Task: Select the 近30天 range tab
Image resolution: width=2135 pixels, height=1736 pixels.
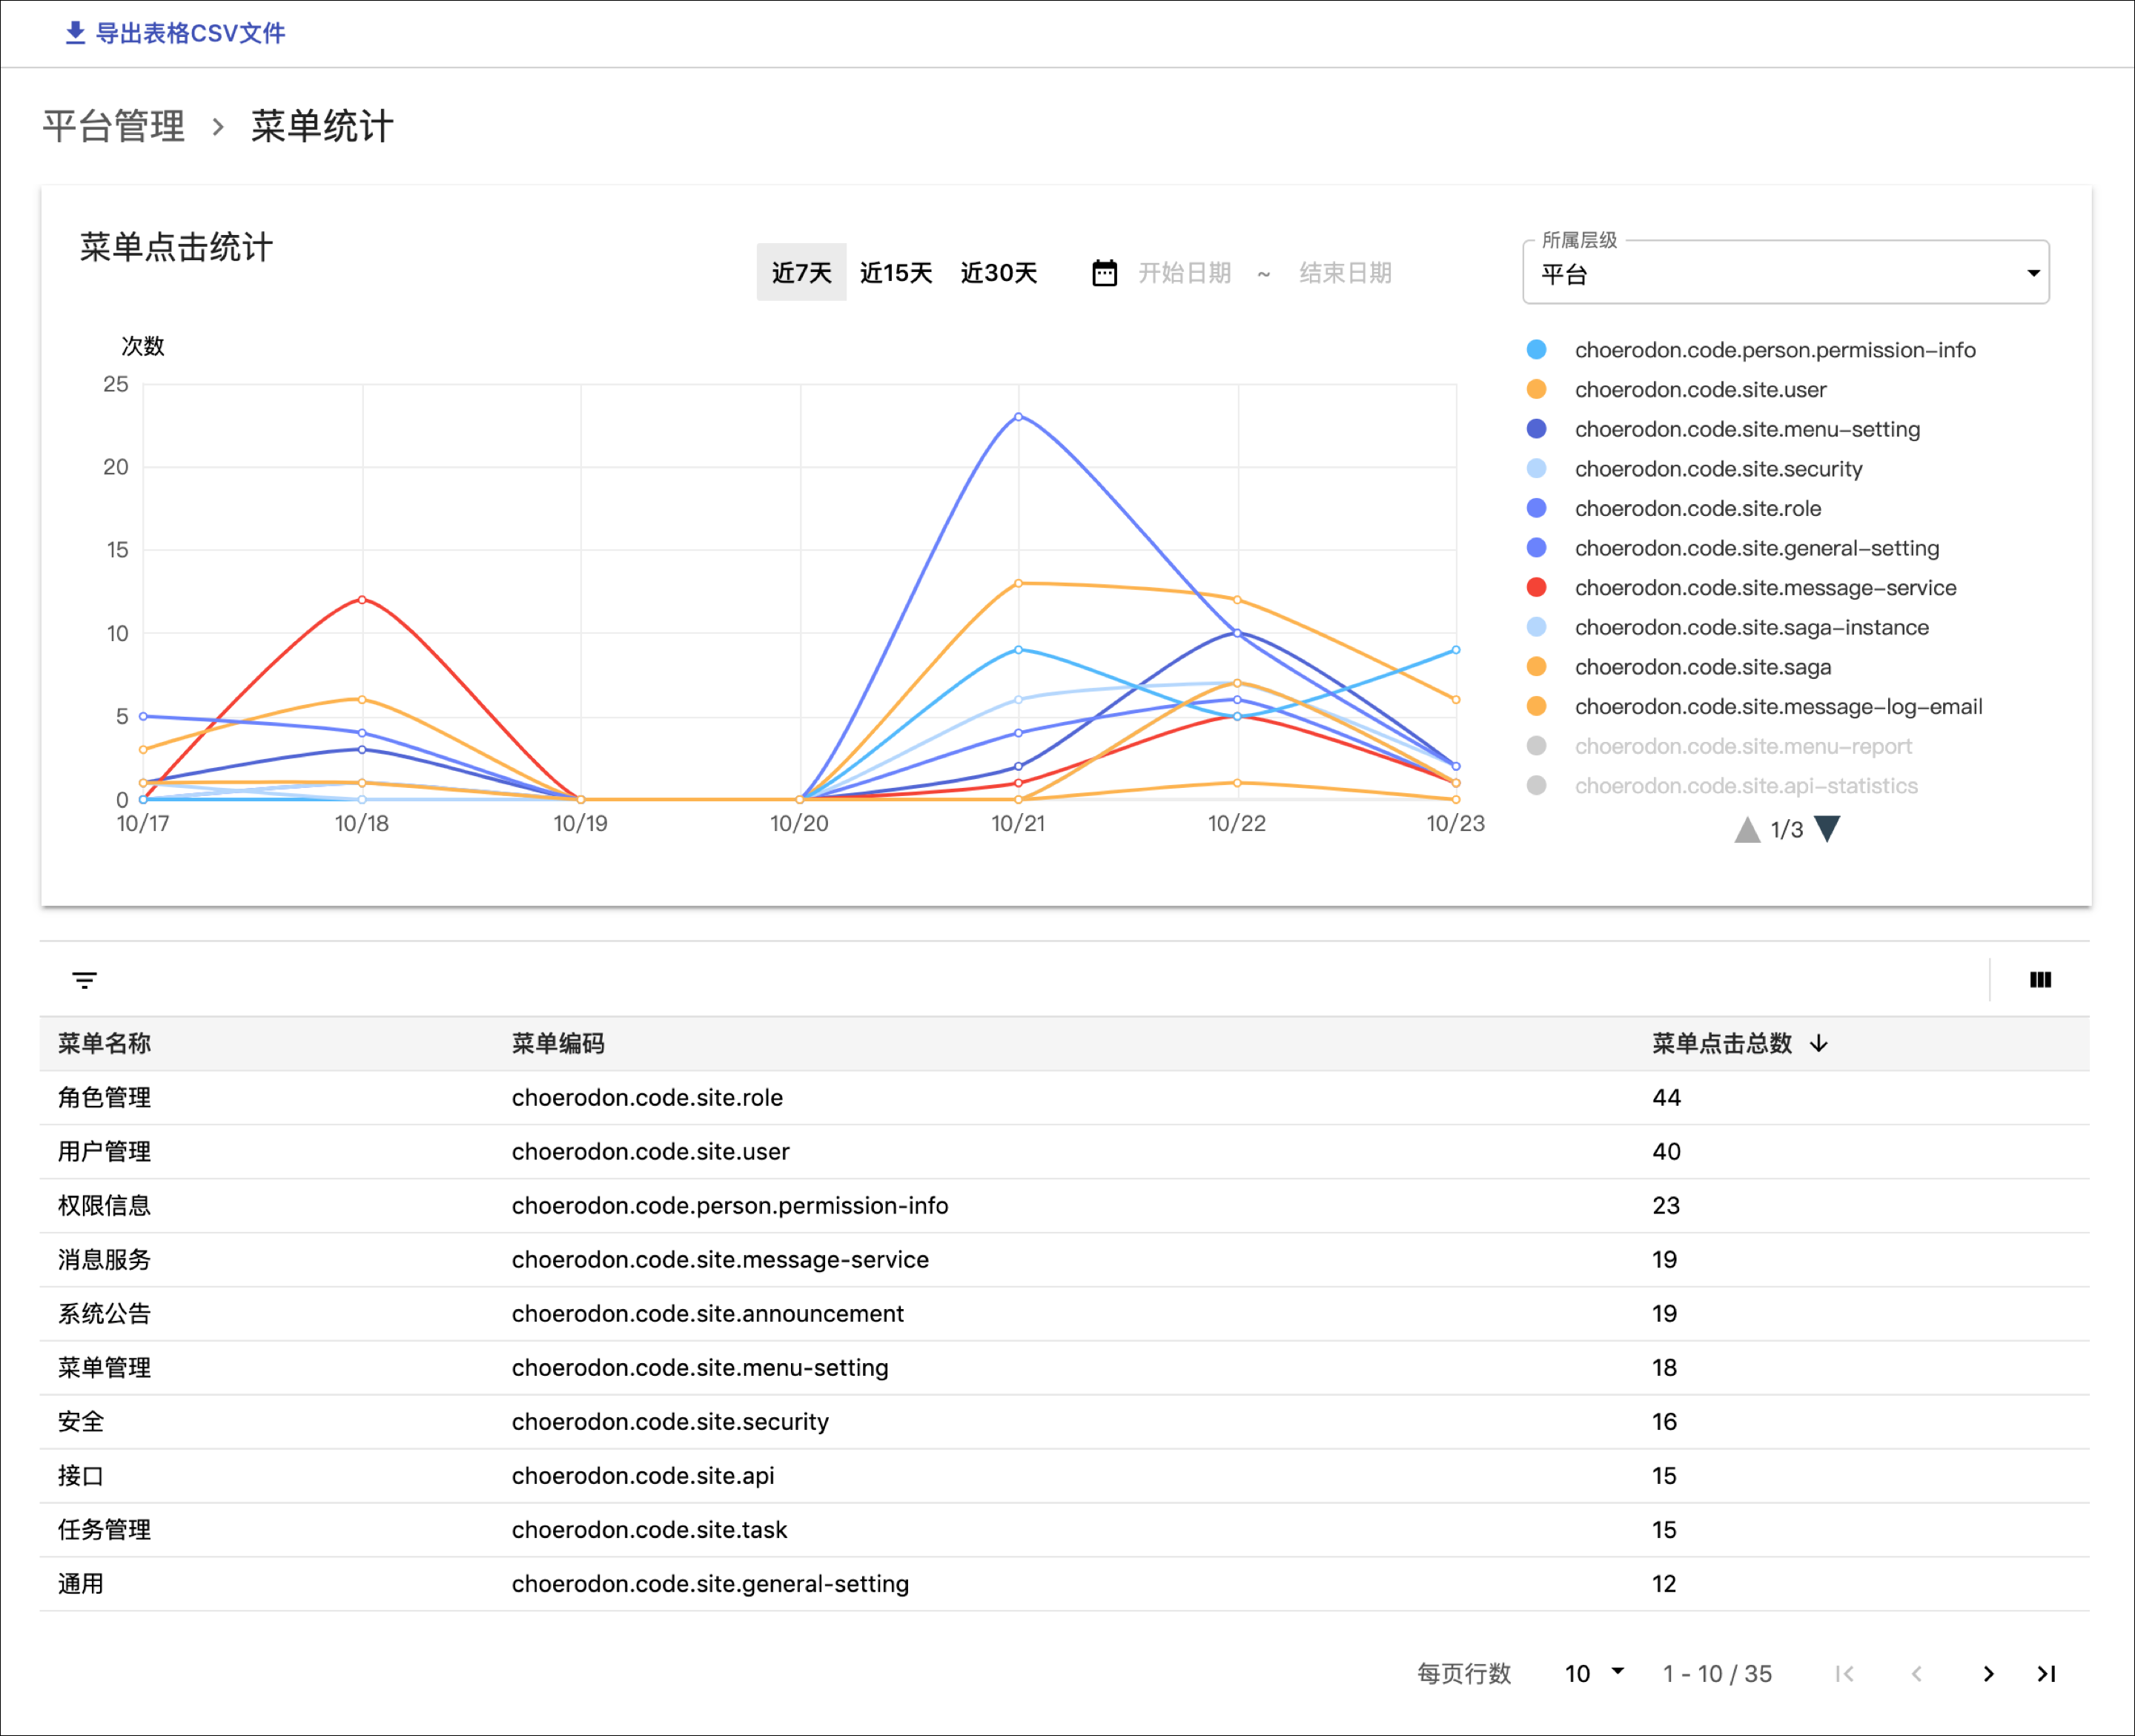Action: 998,273
